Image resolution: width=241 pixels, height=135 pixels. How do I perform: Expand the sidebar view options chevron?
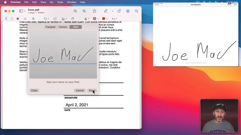(x=24, y=11)
